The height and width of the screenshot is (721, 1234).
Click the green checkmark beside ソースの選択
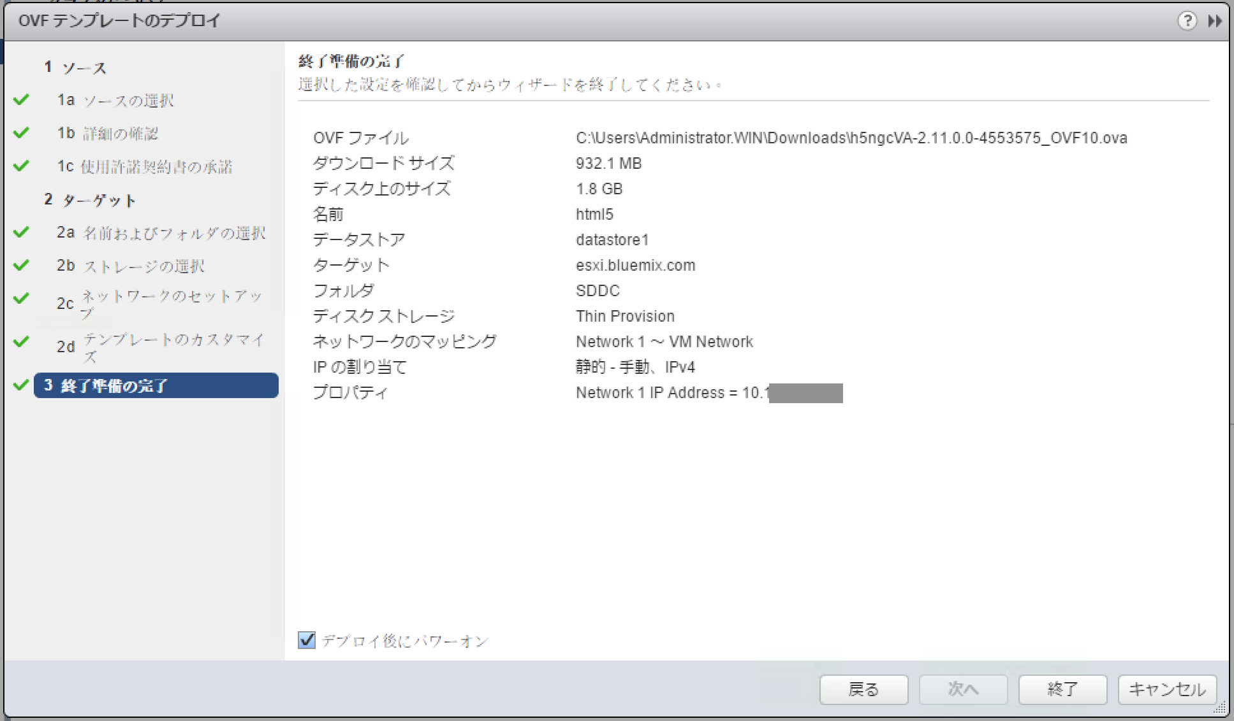point(21,99)
